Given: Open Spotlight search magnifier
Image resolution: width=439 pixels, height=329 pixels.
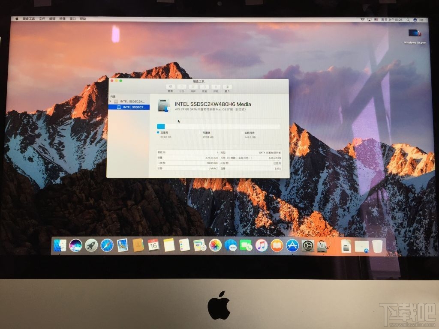Looking at the screenshot, I should tap(408, 20).
